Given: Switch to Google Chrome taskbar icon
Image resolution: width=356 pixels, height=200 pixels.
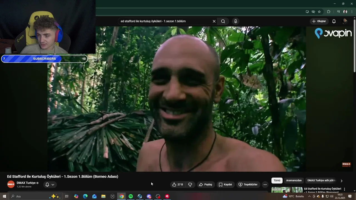Looking at the screenshot, I should click(122, 196).
